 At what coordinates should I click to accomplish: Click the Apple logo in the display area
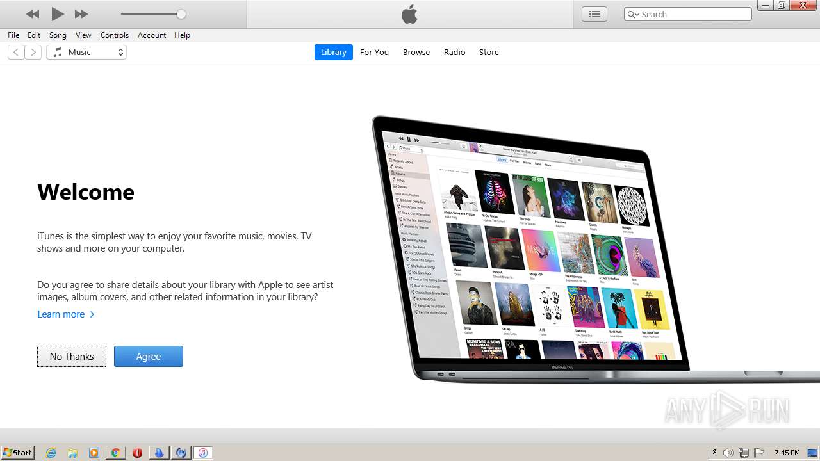(x=409, y=14)
